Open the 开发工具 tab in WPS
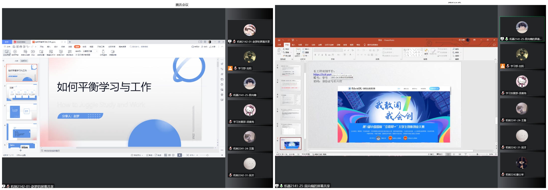548x190 pixels. pyautogui.click(x=101, y=47)
